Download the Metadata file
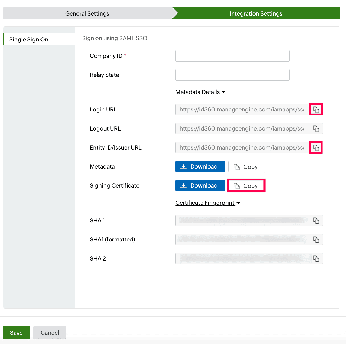 point(200,167)
